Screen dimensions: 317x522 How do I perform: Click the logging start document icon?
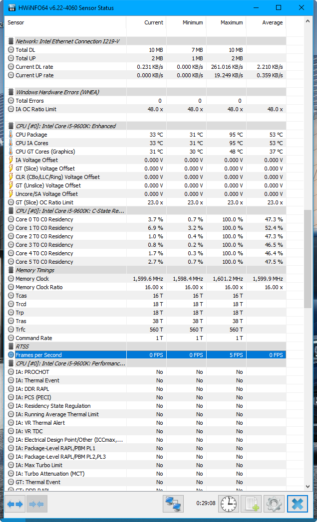coord(251,504)
